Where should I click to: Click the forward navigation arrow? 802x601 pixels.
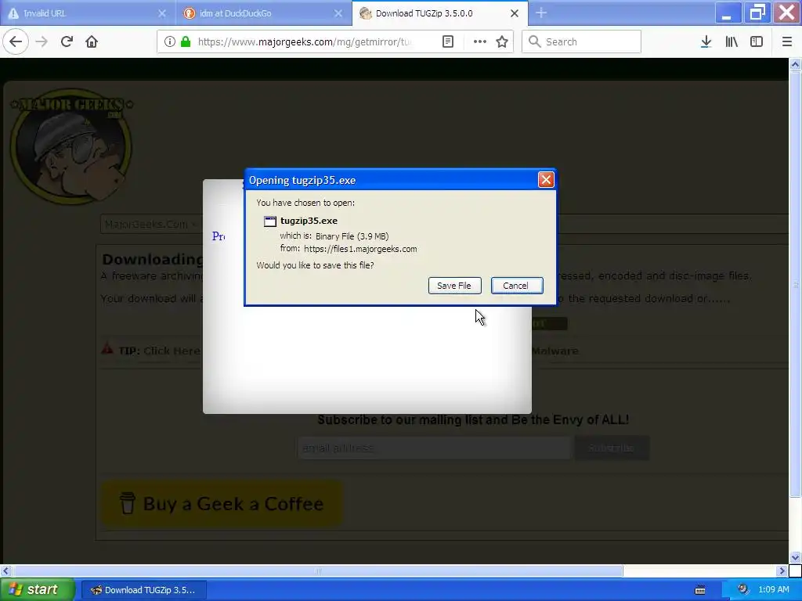(42, 42)
